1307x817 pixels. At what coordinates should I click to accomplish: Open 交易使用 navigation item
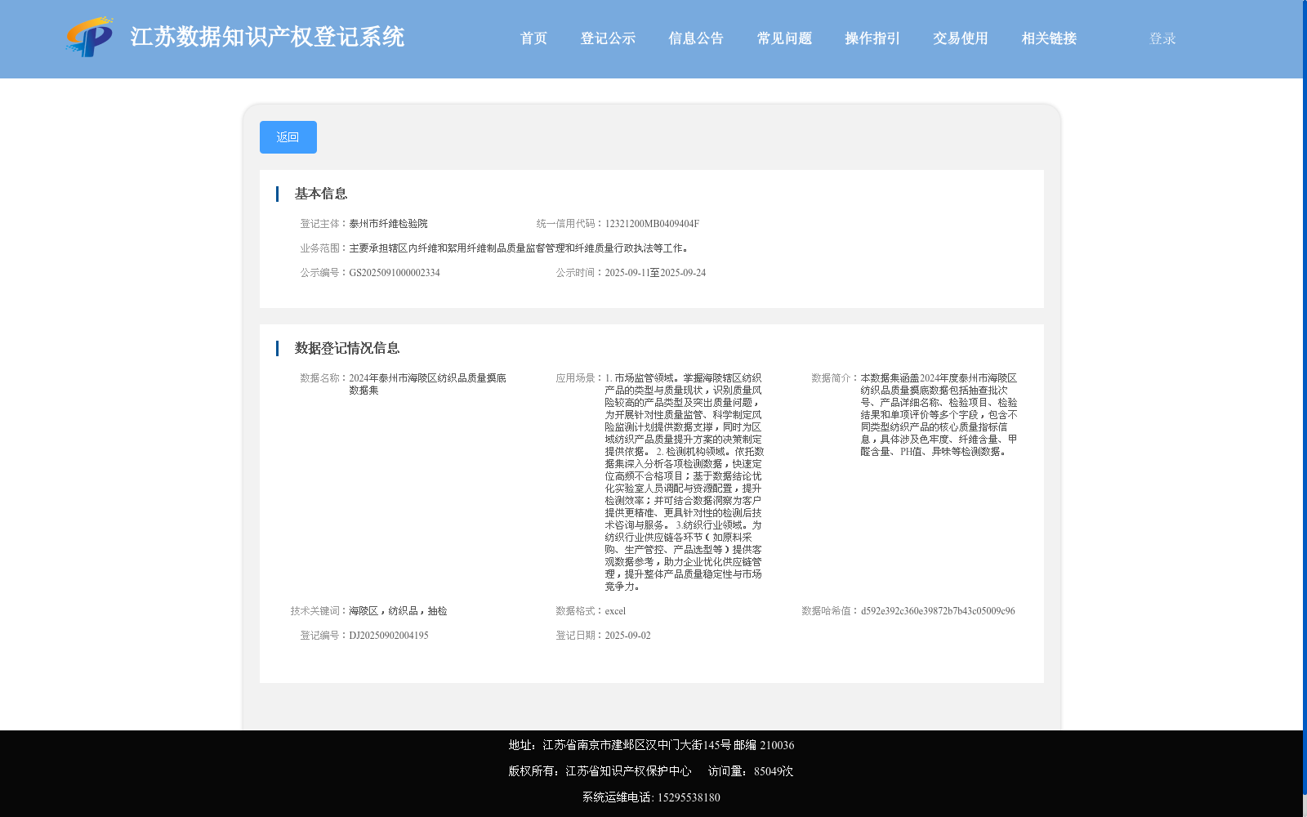click(961, 38)
